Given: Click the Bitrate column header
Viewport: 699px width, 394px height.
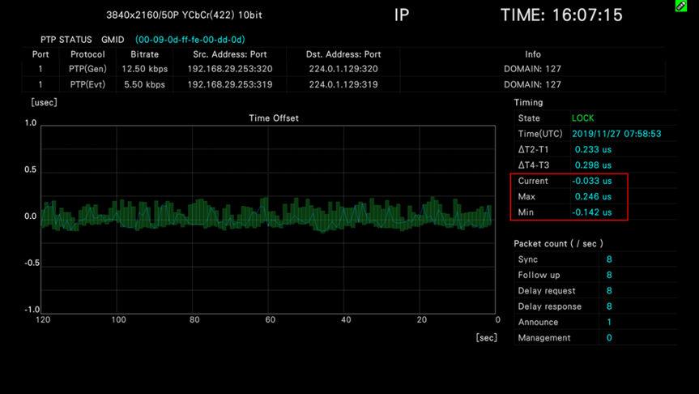Looking at the screenshot, I should 144,54.
